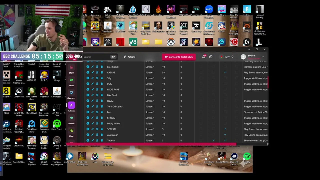Run the Lucky Wheel action play icon

click(x=88, y=123)
